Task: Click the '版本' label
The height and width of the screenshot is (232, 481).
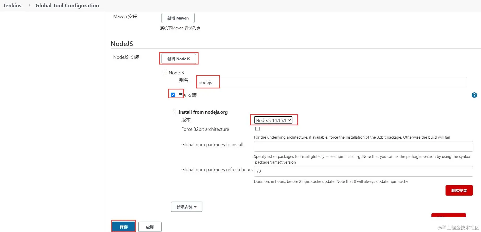Action: [x=186, y=120]
